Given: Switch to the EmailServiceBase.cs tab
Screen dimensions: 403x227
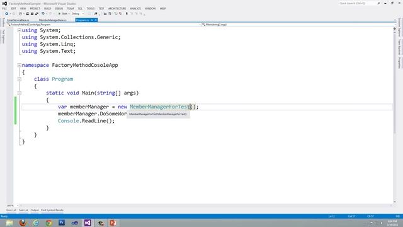Looking at the screenshot, I should [x=18, y=20].
